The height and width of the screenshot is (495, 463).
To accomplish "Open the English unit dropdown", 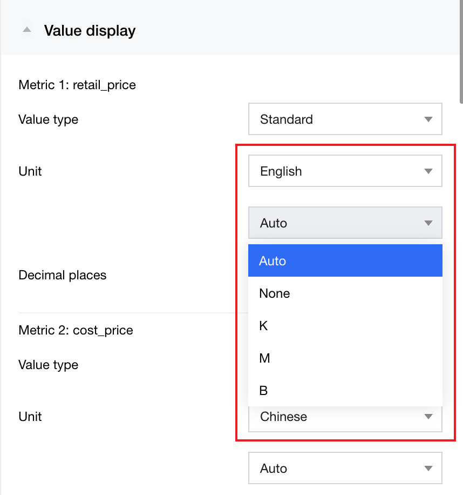I will (345, 171).
